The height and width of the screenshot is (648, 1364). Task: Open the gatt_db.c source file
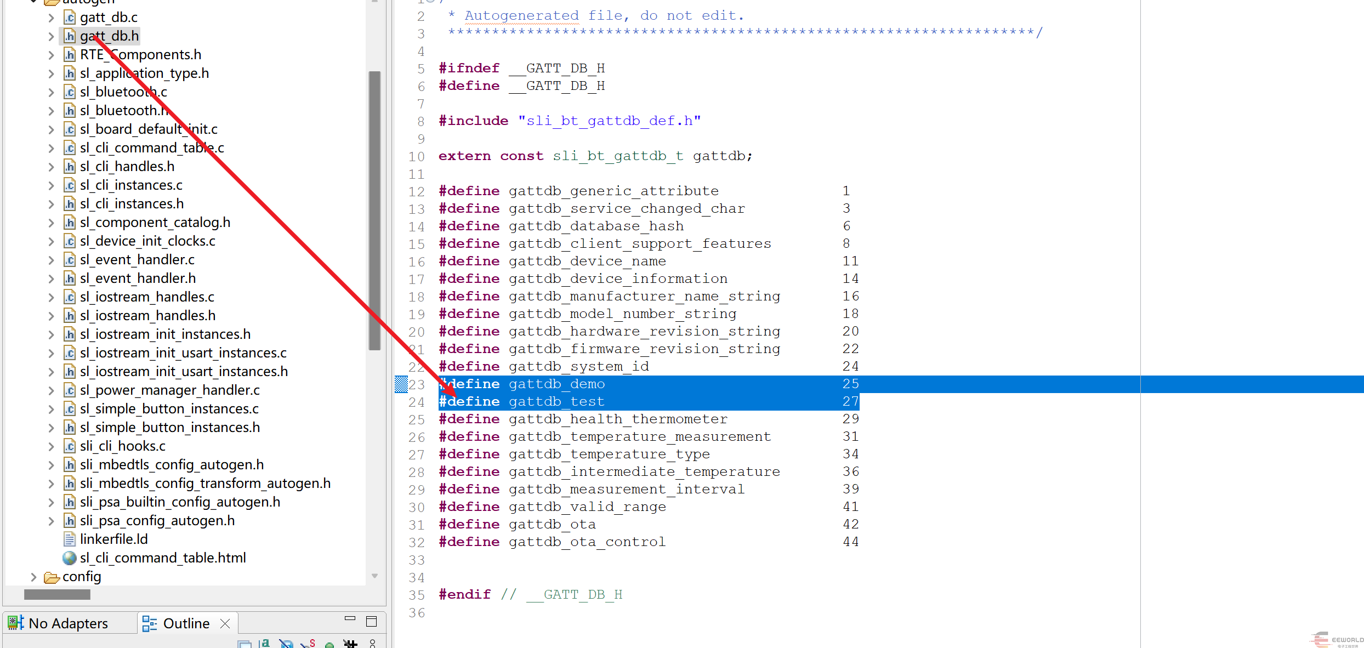pos(109,18)
